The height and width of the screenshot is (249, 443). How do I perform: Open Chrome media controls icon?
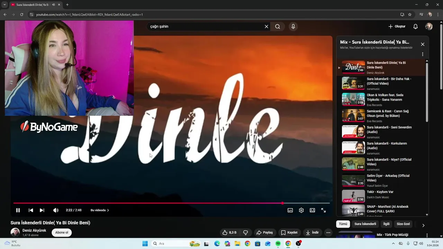[x=421, y=15]
